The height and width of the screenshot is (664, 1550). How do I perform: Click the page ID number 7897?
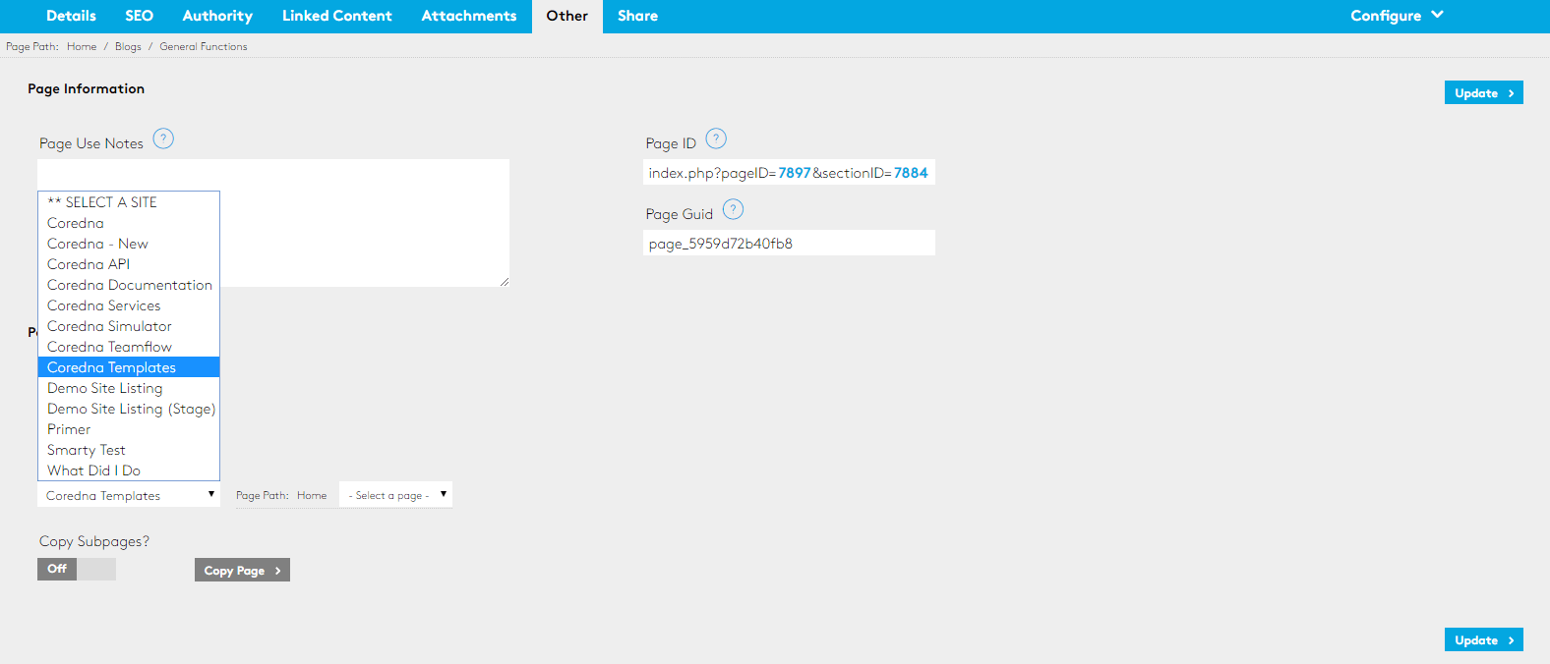pos(795,173)
